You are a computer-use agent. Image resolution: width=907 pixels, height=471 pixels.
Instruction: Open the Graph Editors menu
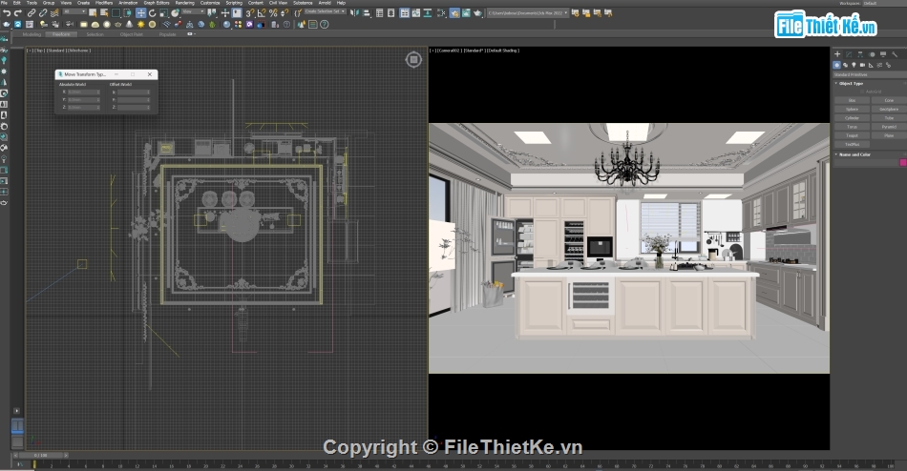157,3
